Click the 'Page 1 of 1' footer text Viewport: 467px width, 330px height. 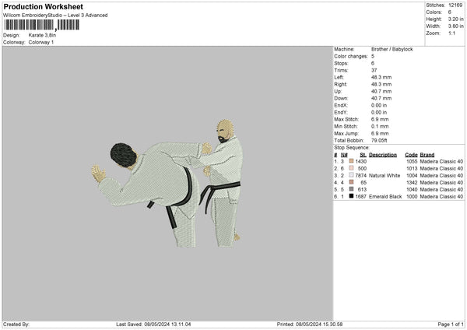point(451,325)
